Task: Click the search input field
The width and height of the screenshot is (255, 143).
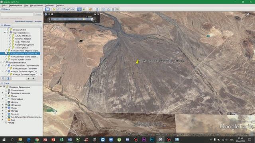Action: click(17, 14)
